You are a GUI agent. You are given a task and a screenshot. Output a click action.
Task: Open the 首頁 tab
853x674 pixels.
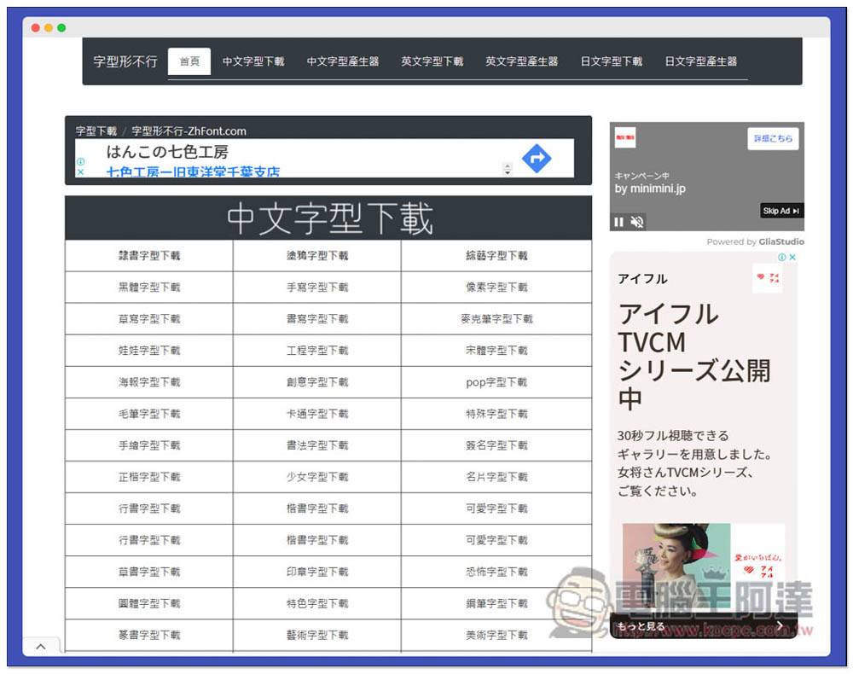coord(189,61)
